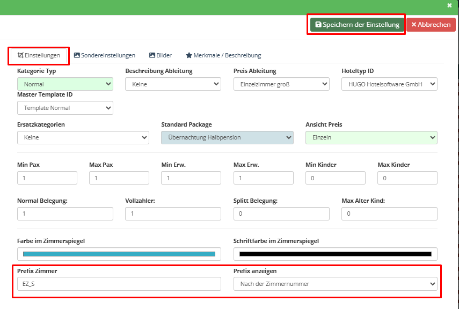Open the Hoteltyp ID dropdown

[x=389, y=84]
